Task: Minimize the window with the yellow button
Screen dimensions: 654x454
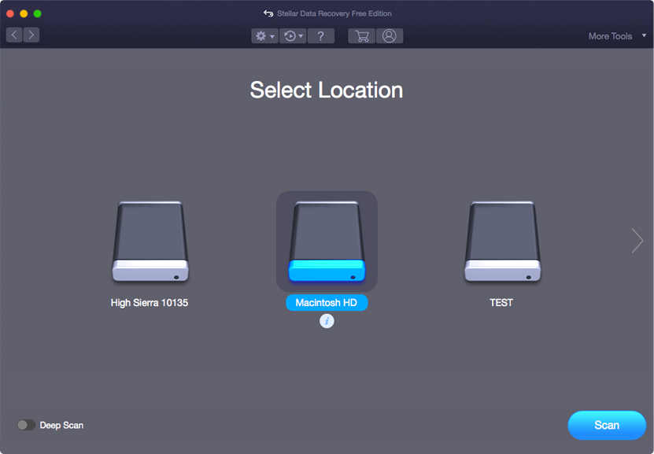Action: 24,13
